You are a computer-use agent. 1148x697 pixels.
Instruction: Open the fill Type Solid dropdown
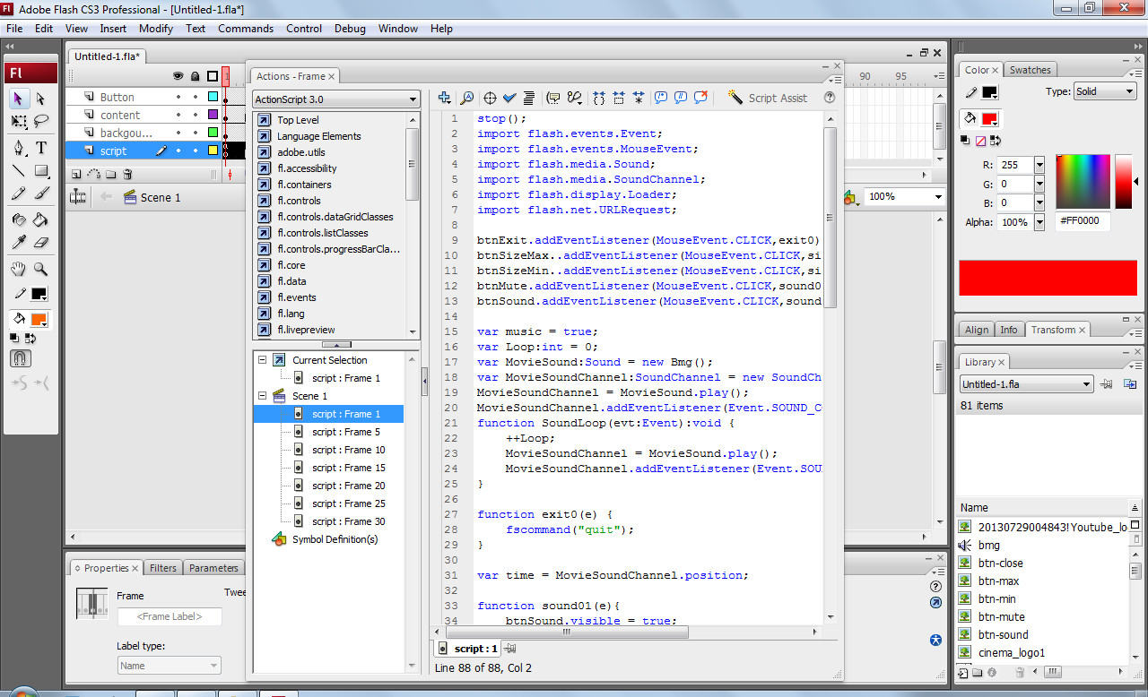point(1104,91)
